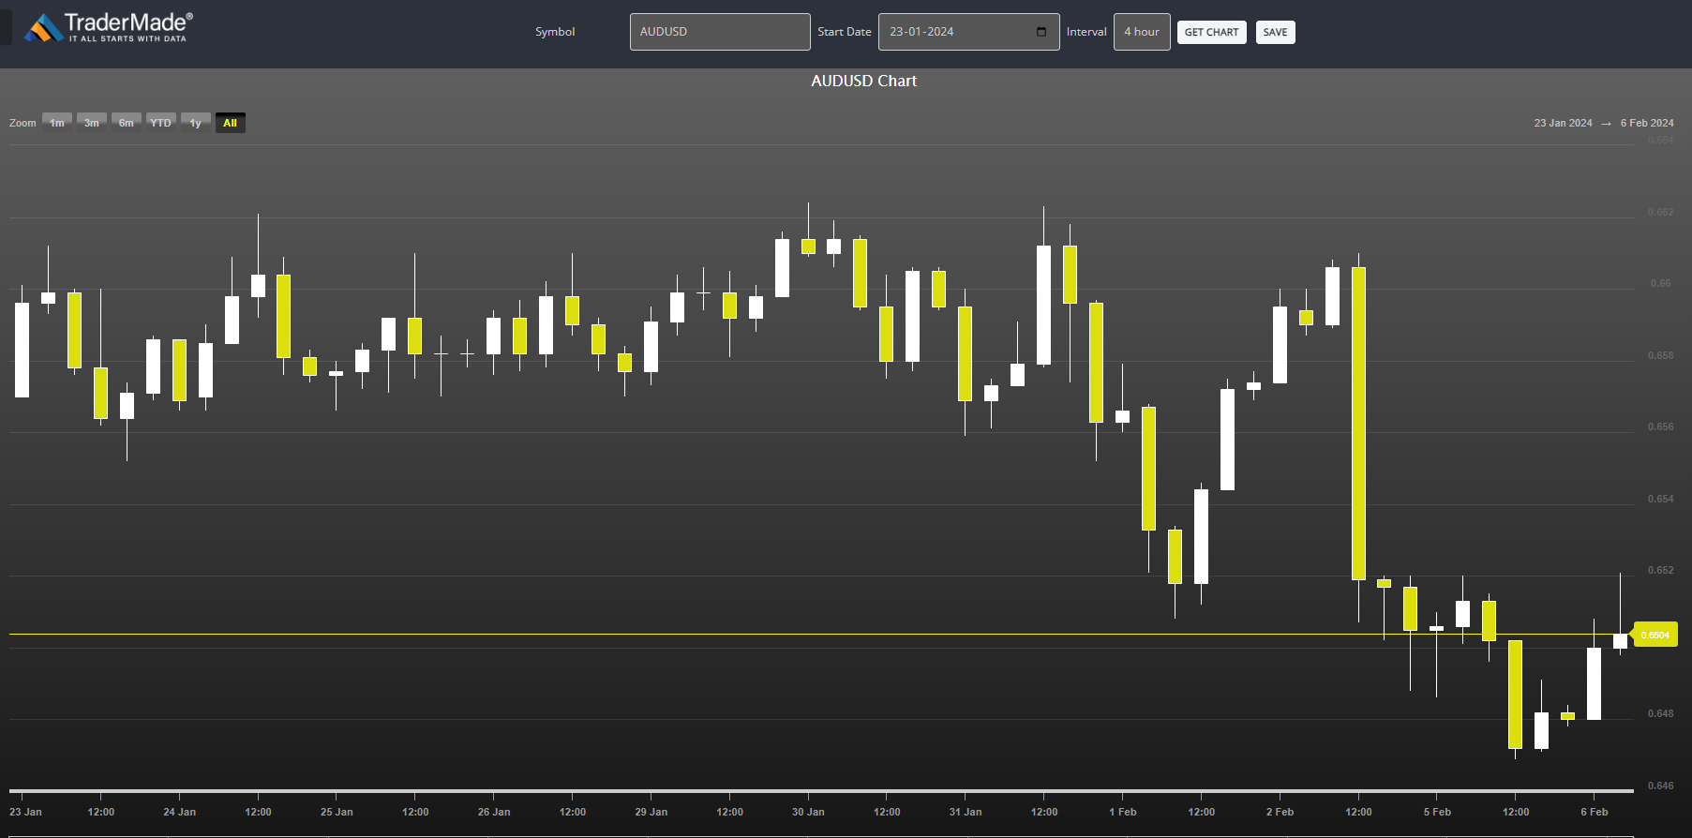Click the Symbol field label
Image resolution: width=1692 pixels, height=838 pixels.
[555, 32]
